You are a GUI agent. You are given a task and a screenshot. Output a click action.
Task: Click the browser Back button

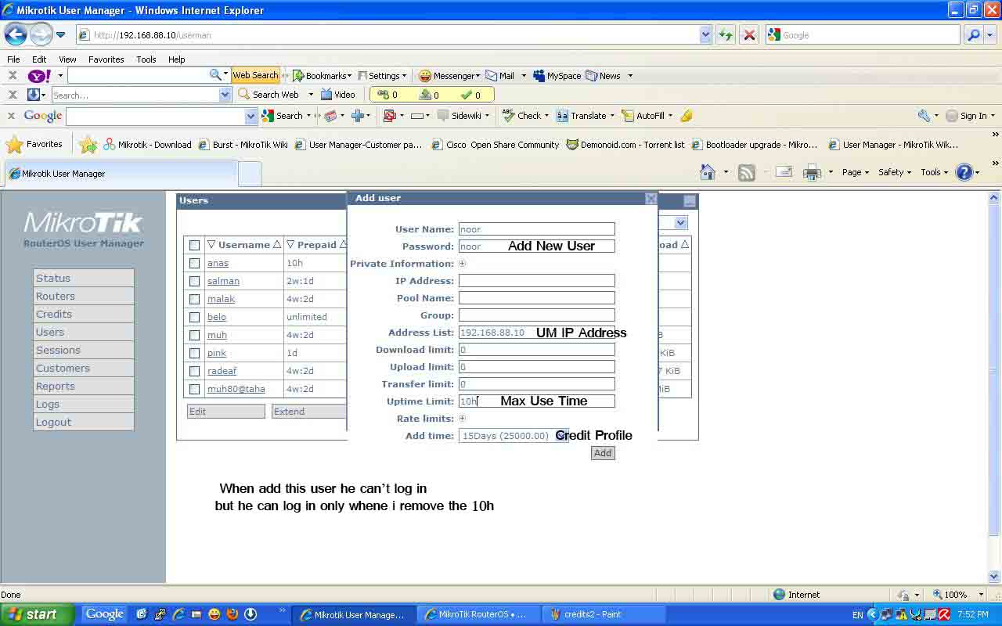(16, 34)
